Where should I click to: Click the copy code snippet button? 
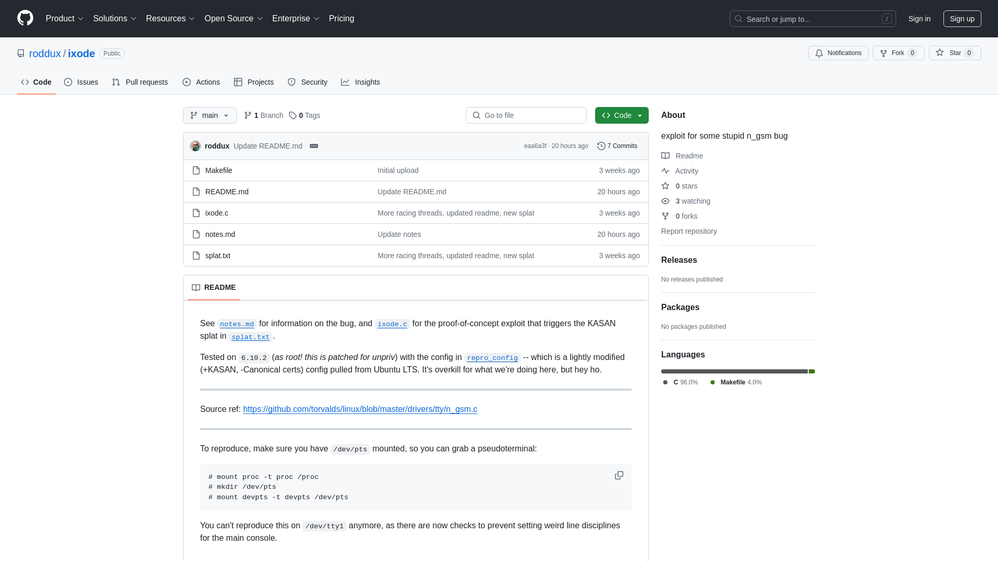point(618,475)
